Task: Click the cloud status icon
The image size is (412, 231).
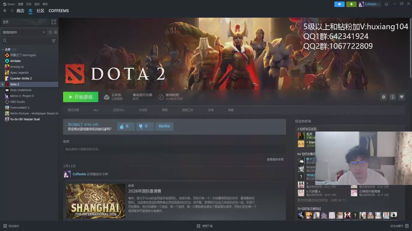Action: pyautogui.click(x=107, y=97)
